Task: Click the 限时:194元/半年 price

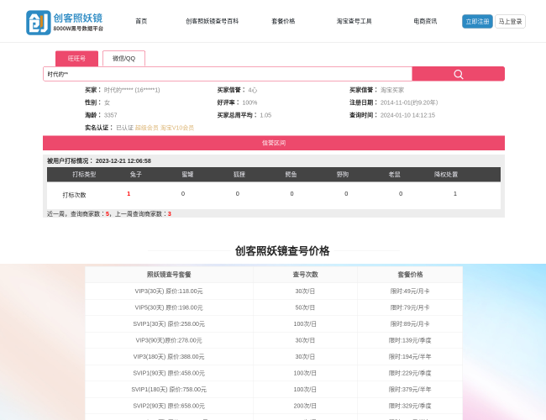Action: [410, 357]
